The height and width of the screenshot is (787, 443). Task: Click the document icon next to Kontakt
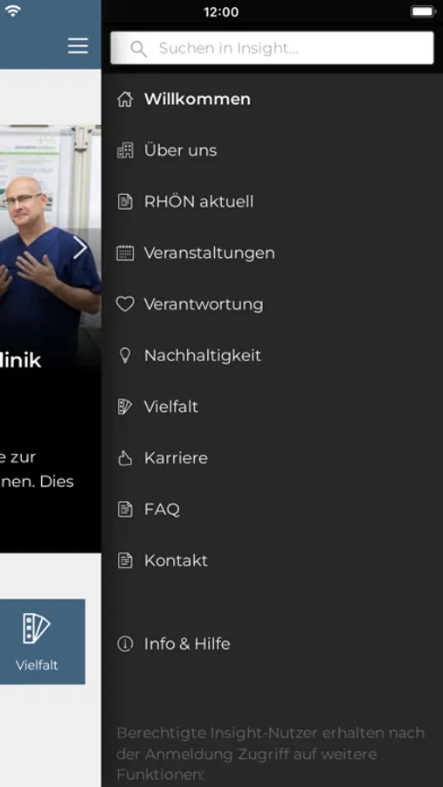tap(125, 561)
